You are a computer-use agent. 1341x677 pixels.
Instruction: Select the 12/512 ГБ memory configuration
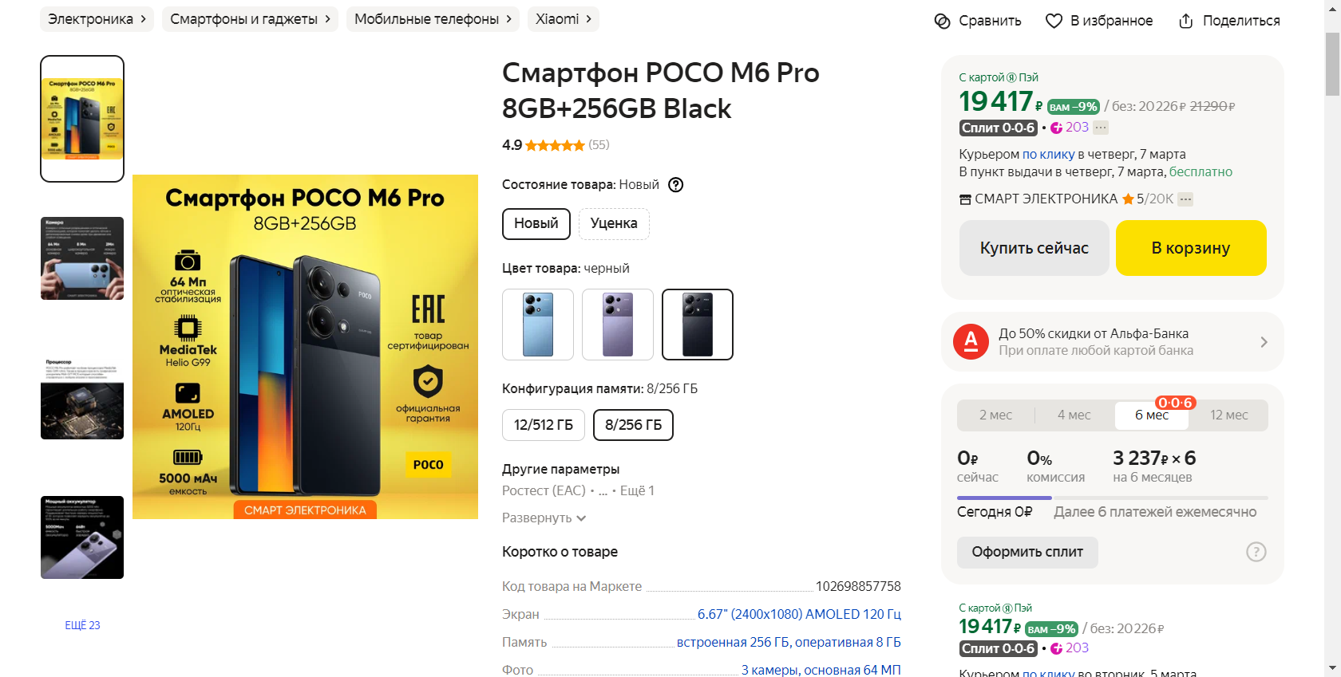543,424
